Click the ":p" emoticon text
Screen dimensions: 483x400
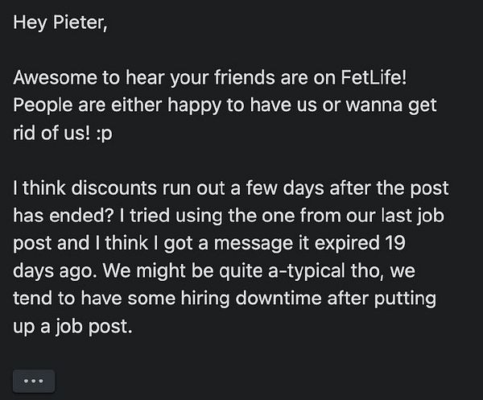105,134
